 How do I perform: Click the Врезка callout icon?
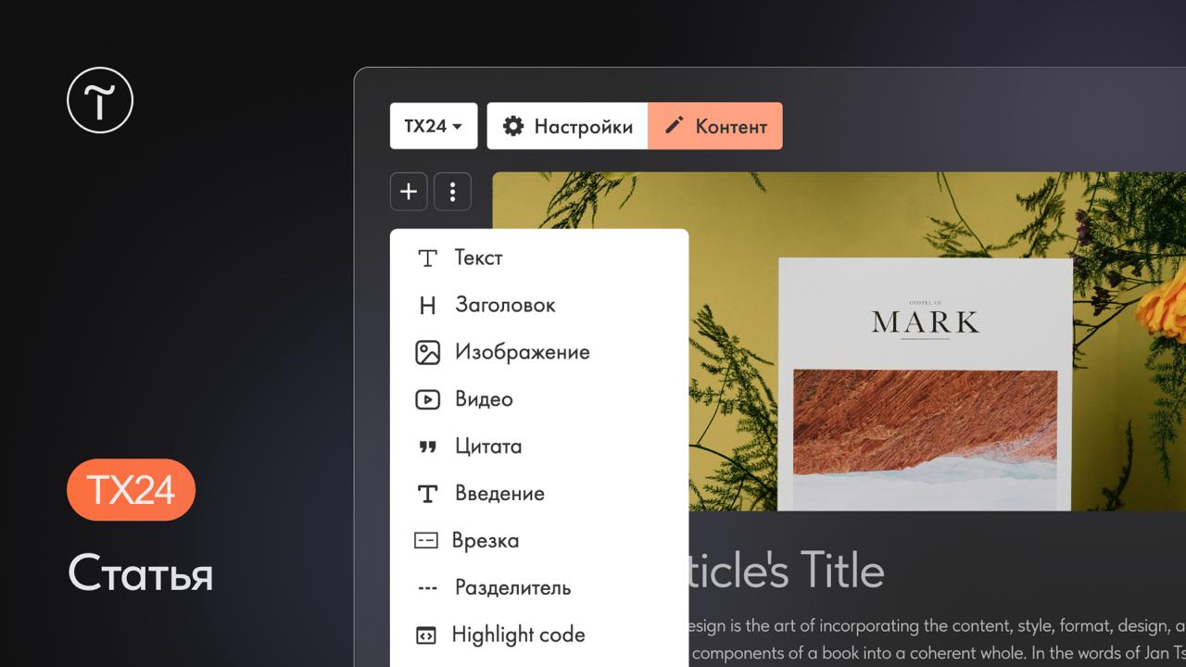[426, 540]
